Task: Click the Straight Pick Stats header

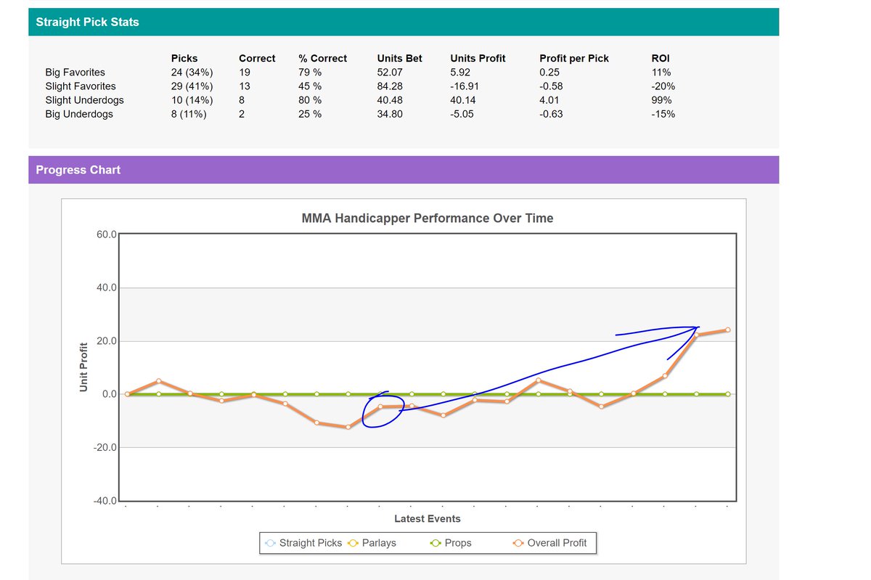Action: 404,22
